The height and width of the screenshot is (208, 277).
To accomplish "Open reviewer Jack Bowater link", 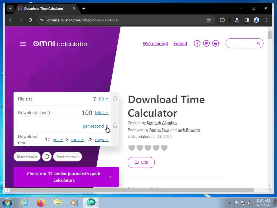I will click(189, 130).
